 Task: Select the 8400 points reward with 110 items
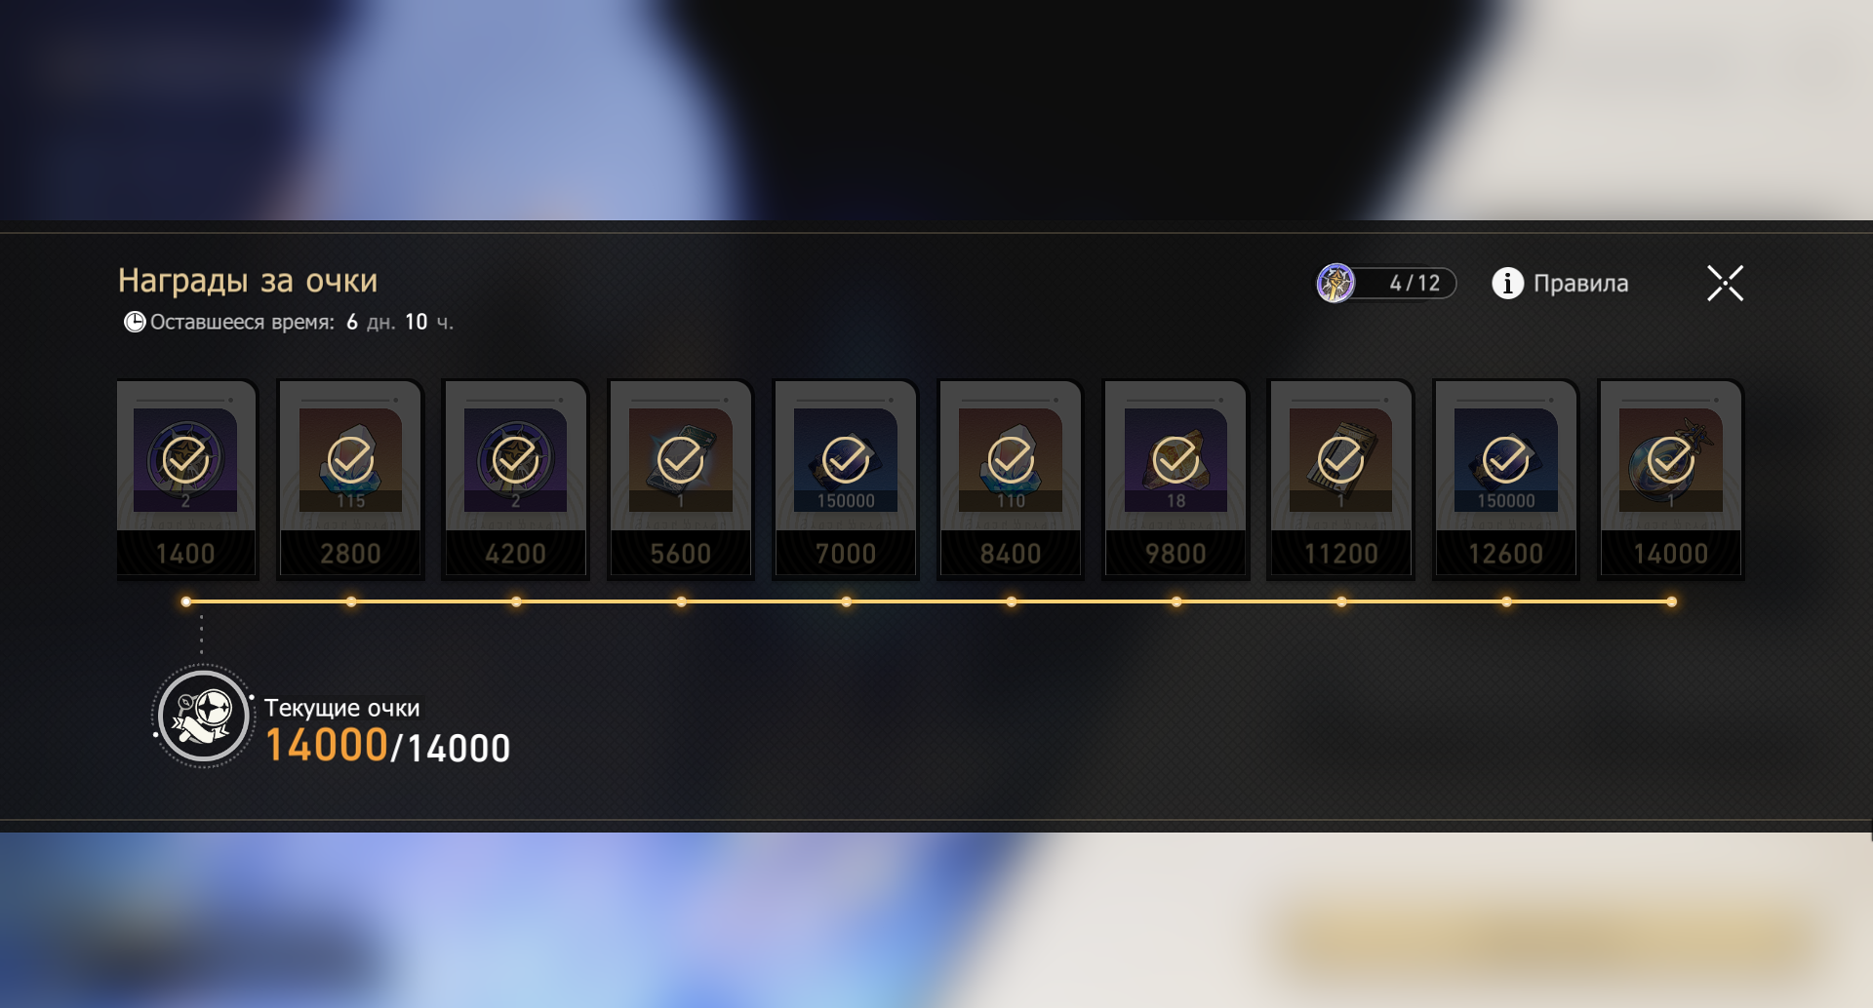[x=1011, y=479]
